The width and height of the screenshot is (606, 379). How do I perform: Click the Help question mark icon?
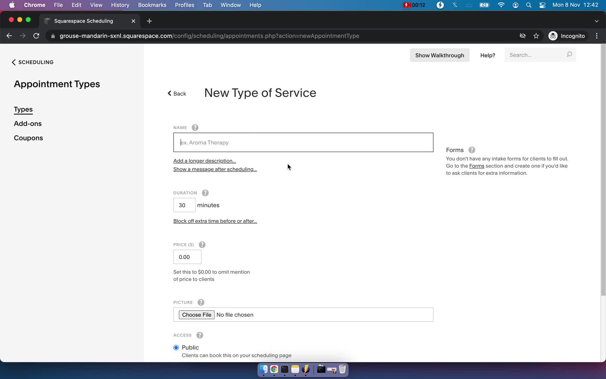tap(488, 55)
